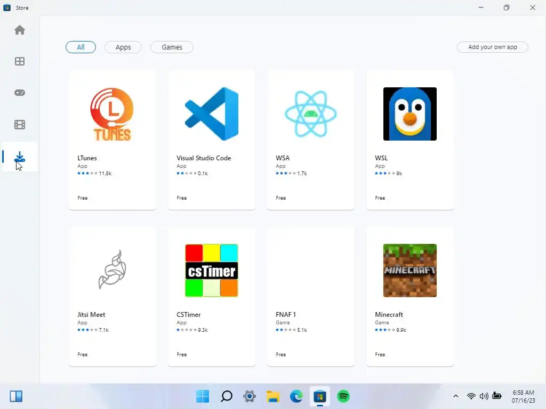Open the Apps grid section in the sidebar
The image size is (546, 409).
20,62
